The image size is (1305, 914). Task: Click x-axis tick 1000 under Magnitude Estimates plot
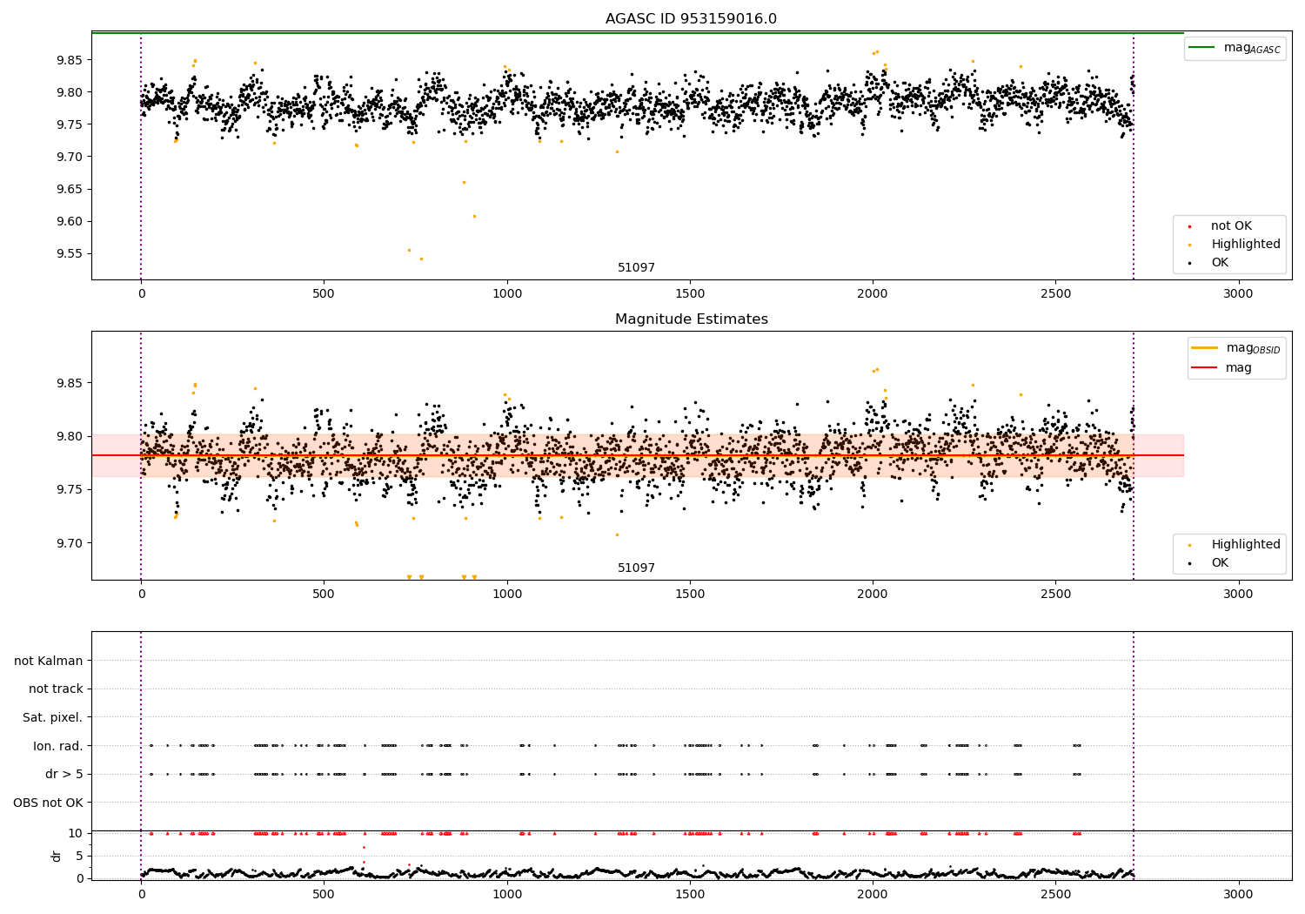point(507,594)
